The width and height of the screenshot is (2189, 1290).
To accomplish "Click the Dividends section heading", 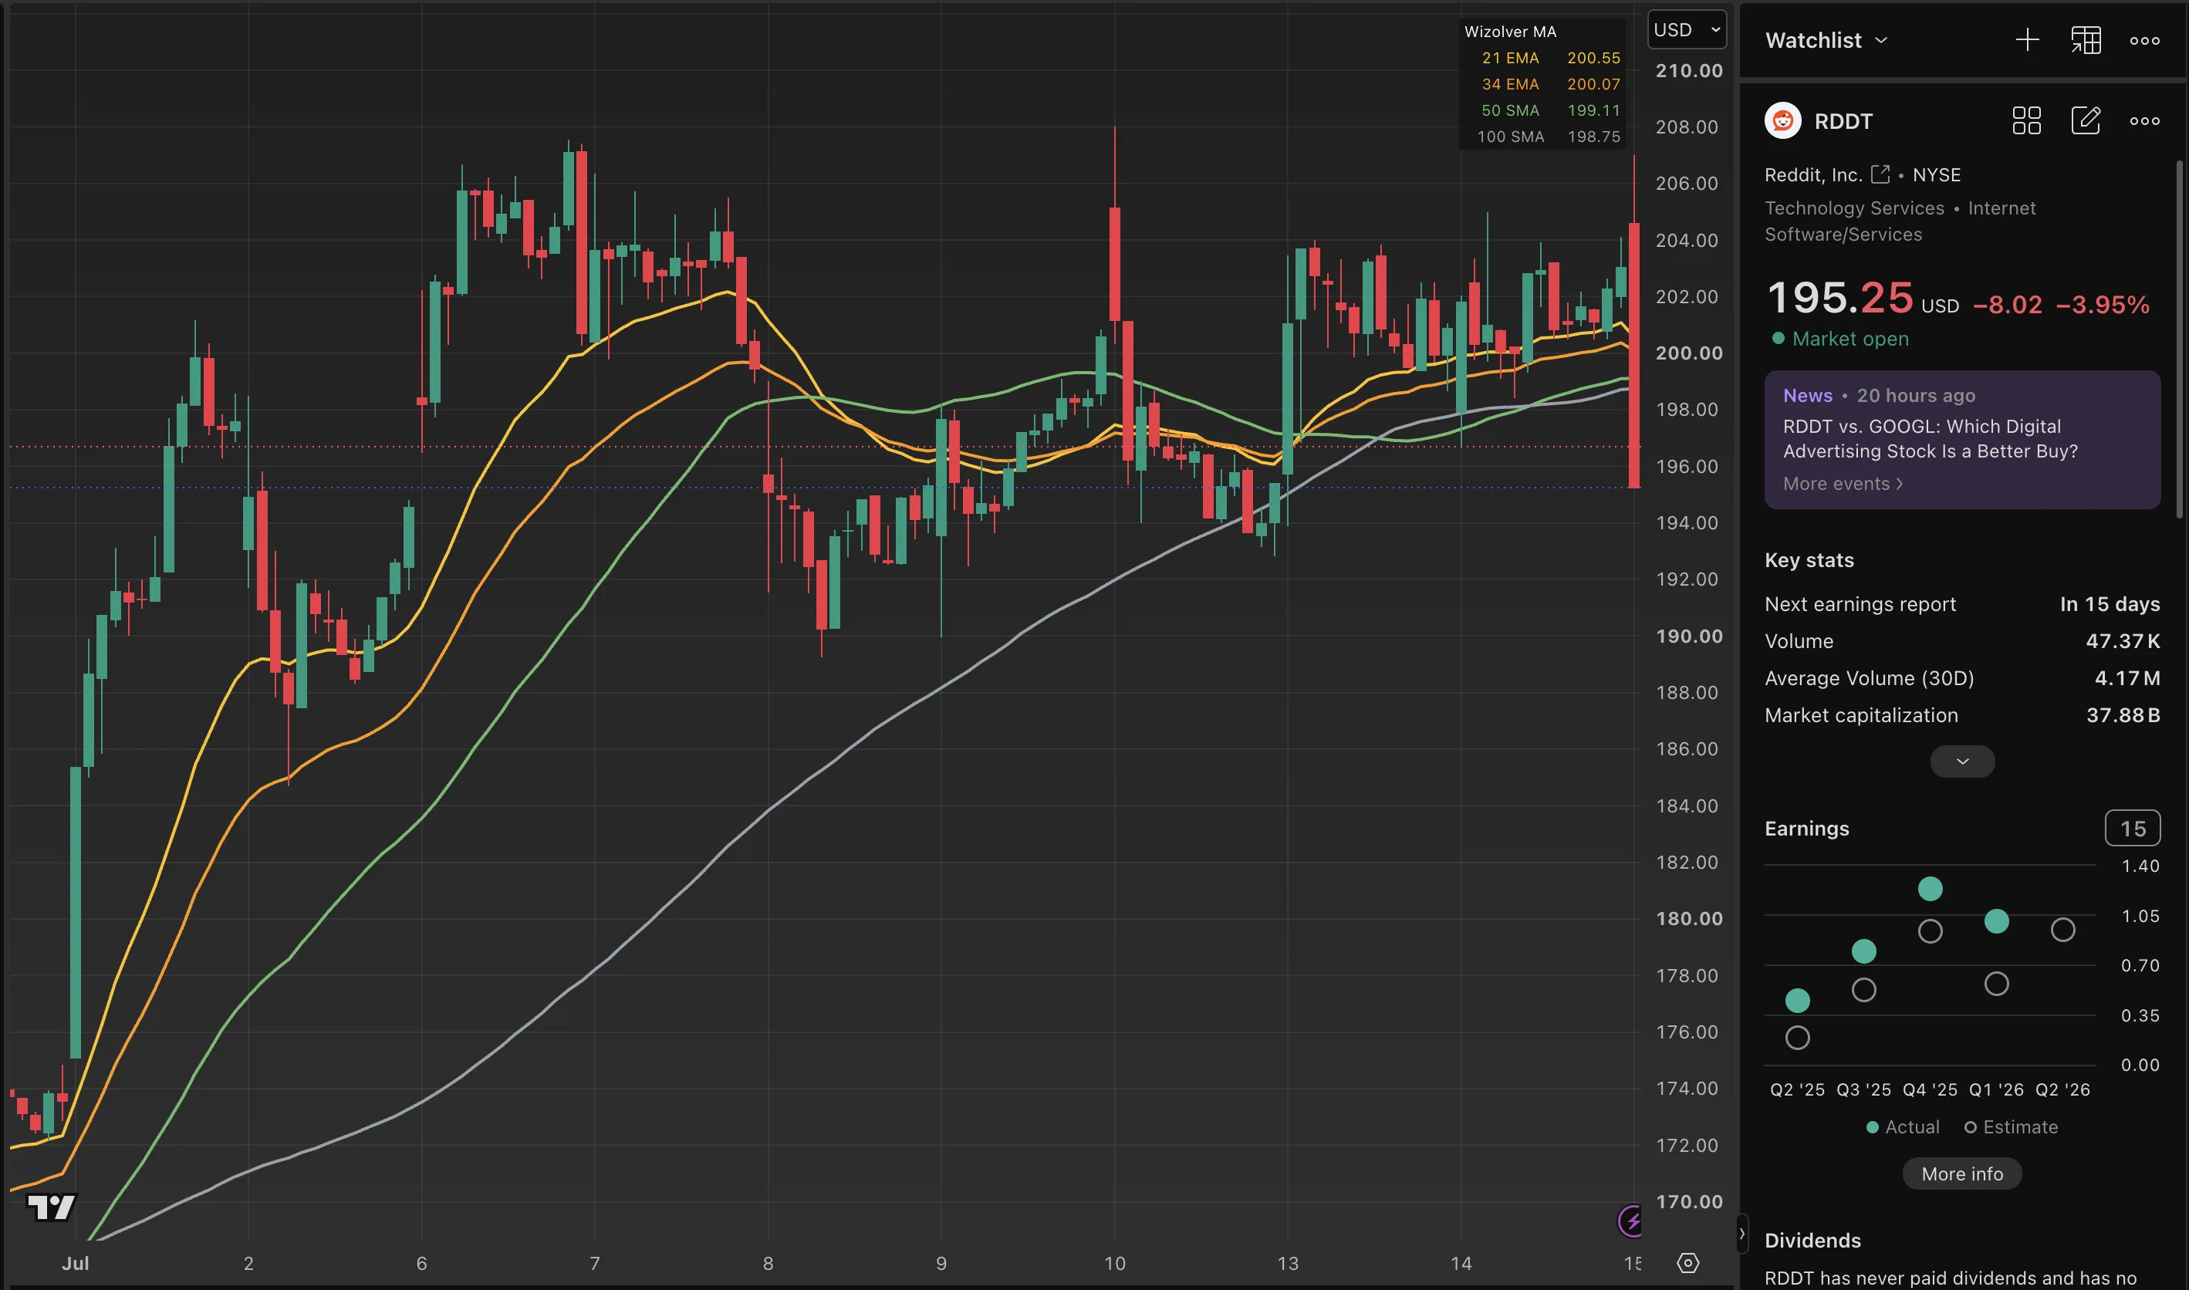I will click(x=1812, y=1241).
